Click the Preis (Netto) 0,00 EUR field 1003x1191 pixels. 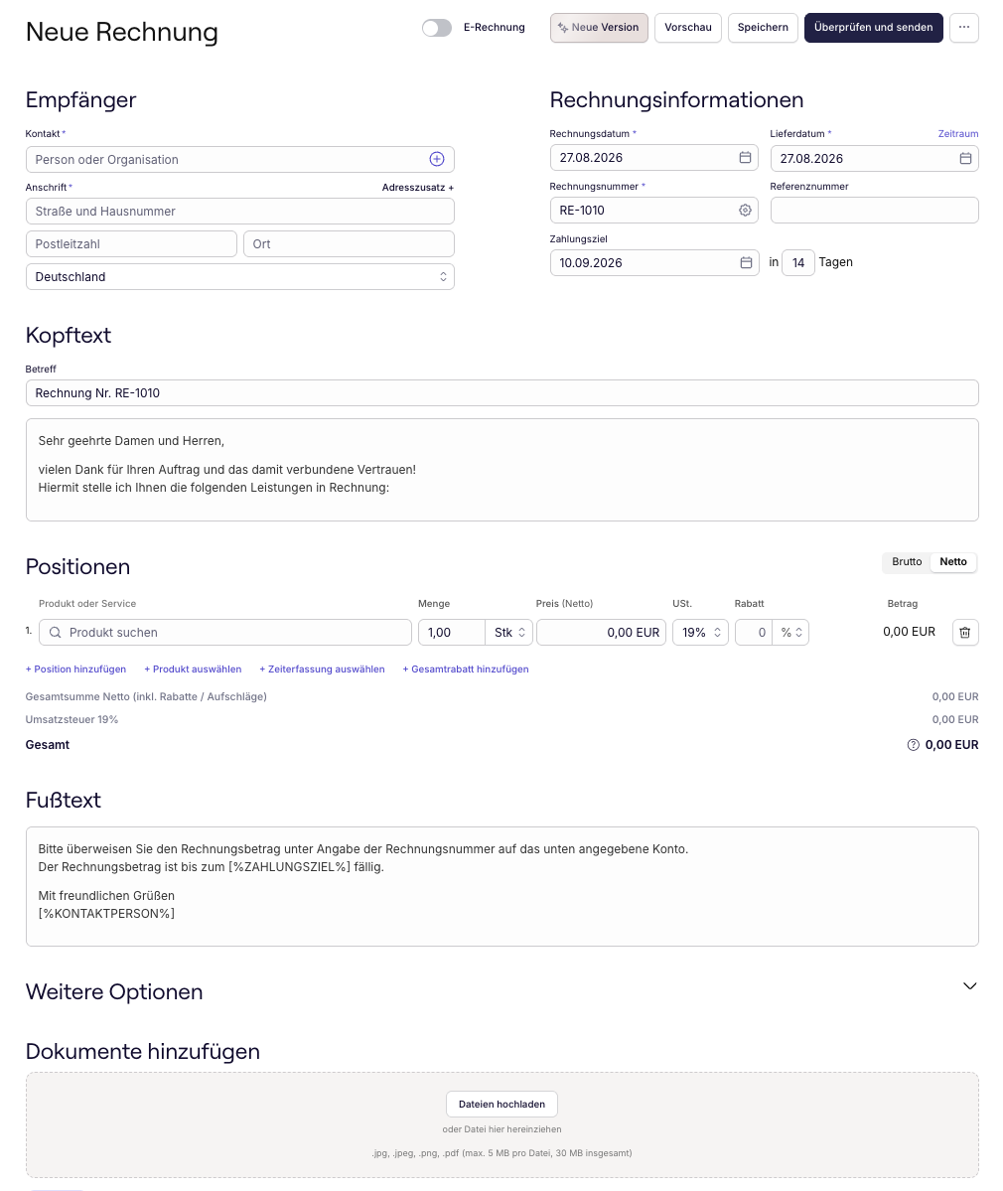pyautogui.click(x=602, y=632)
